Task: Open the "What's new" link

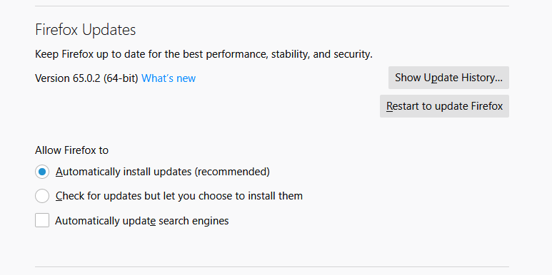Action: (x=169, y=78)
